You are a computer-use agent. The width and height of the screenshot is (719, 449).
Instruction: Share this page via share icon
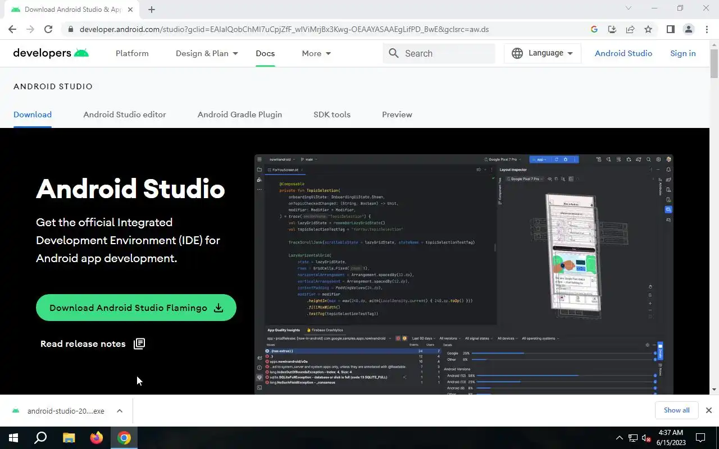pyautogui.click(x=630, y=29)
